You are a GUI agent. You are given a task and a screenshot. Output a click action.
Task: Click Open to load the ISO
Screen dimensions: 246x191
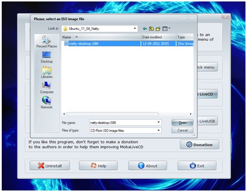182,123
